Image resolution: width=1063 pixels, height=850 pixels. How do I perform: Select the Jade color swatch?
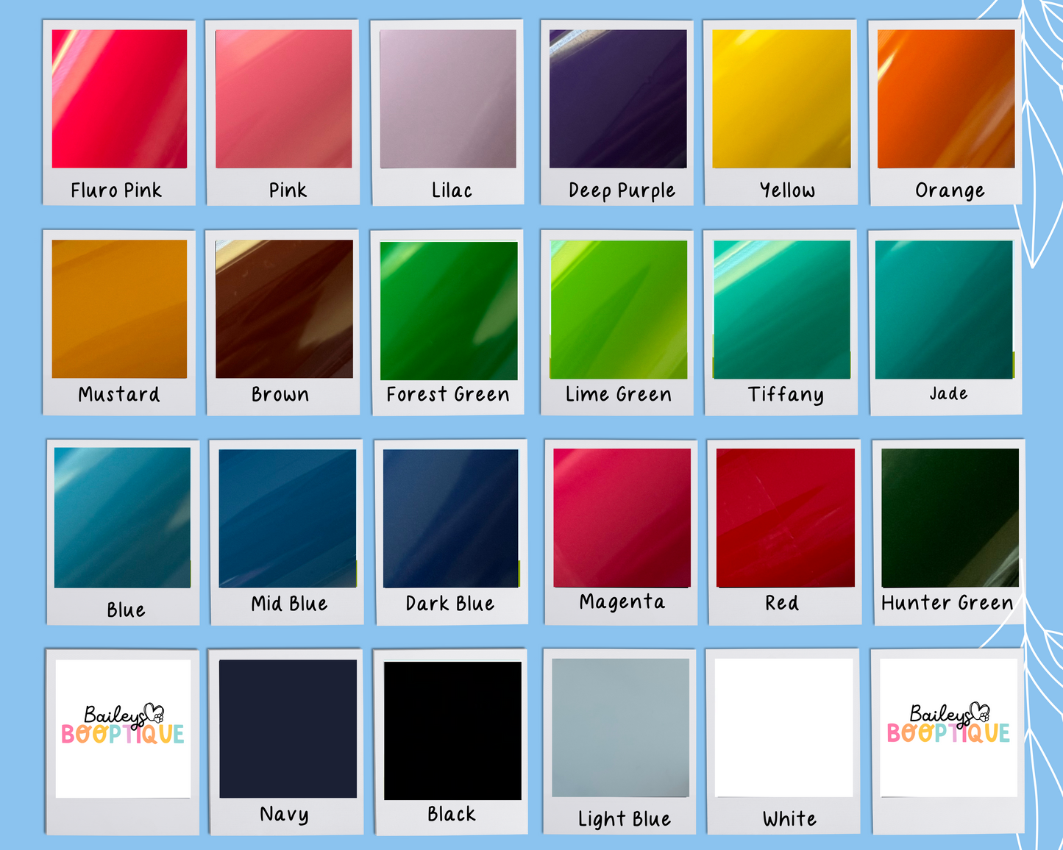pos(945,310)
